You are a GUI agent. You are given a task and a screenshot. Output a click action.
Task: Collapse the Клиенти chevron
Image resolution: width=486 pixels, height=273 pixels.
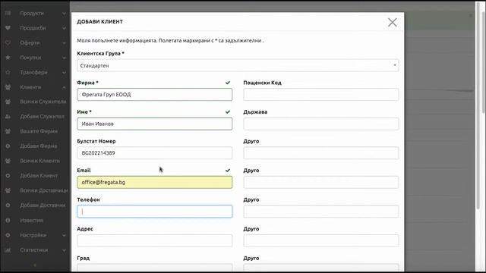point(64,88)
